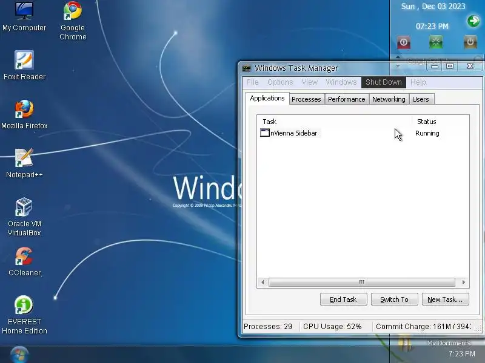This screenshot has height=363, width=485.
Task: Click CPU Usage: 52% status entry
Action: (x=332, y=327)
